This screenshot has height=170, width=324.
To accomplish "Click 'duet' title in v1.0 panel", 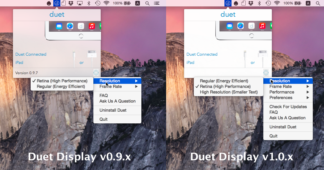I will click(x=228, y=14).
